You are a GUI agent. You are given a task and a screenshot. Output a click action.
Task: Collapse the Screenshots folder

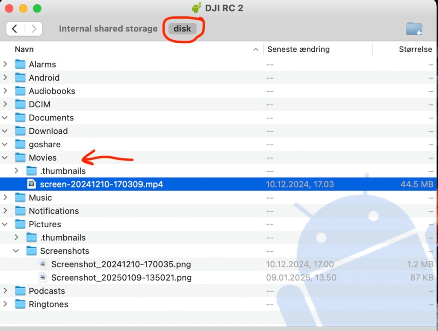16,251
